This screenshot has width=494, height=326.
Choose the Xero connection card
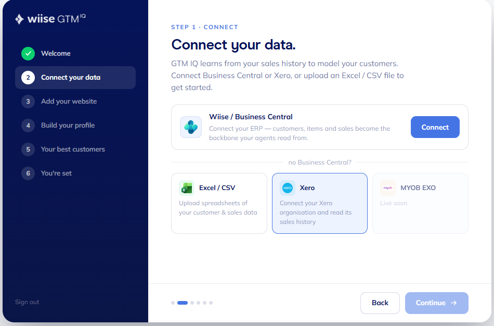click(320, 203)
